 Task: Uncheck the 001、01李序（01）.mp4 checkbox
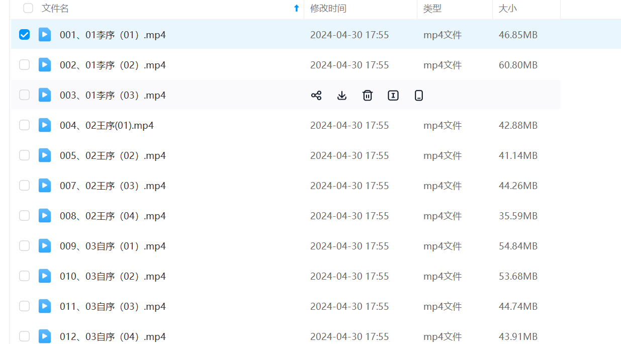tap(24, 35)
